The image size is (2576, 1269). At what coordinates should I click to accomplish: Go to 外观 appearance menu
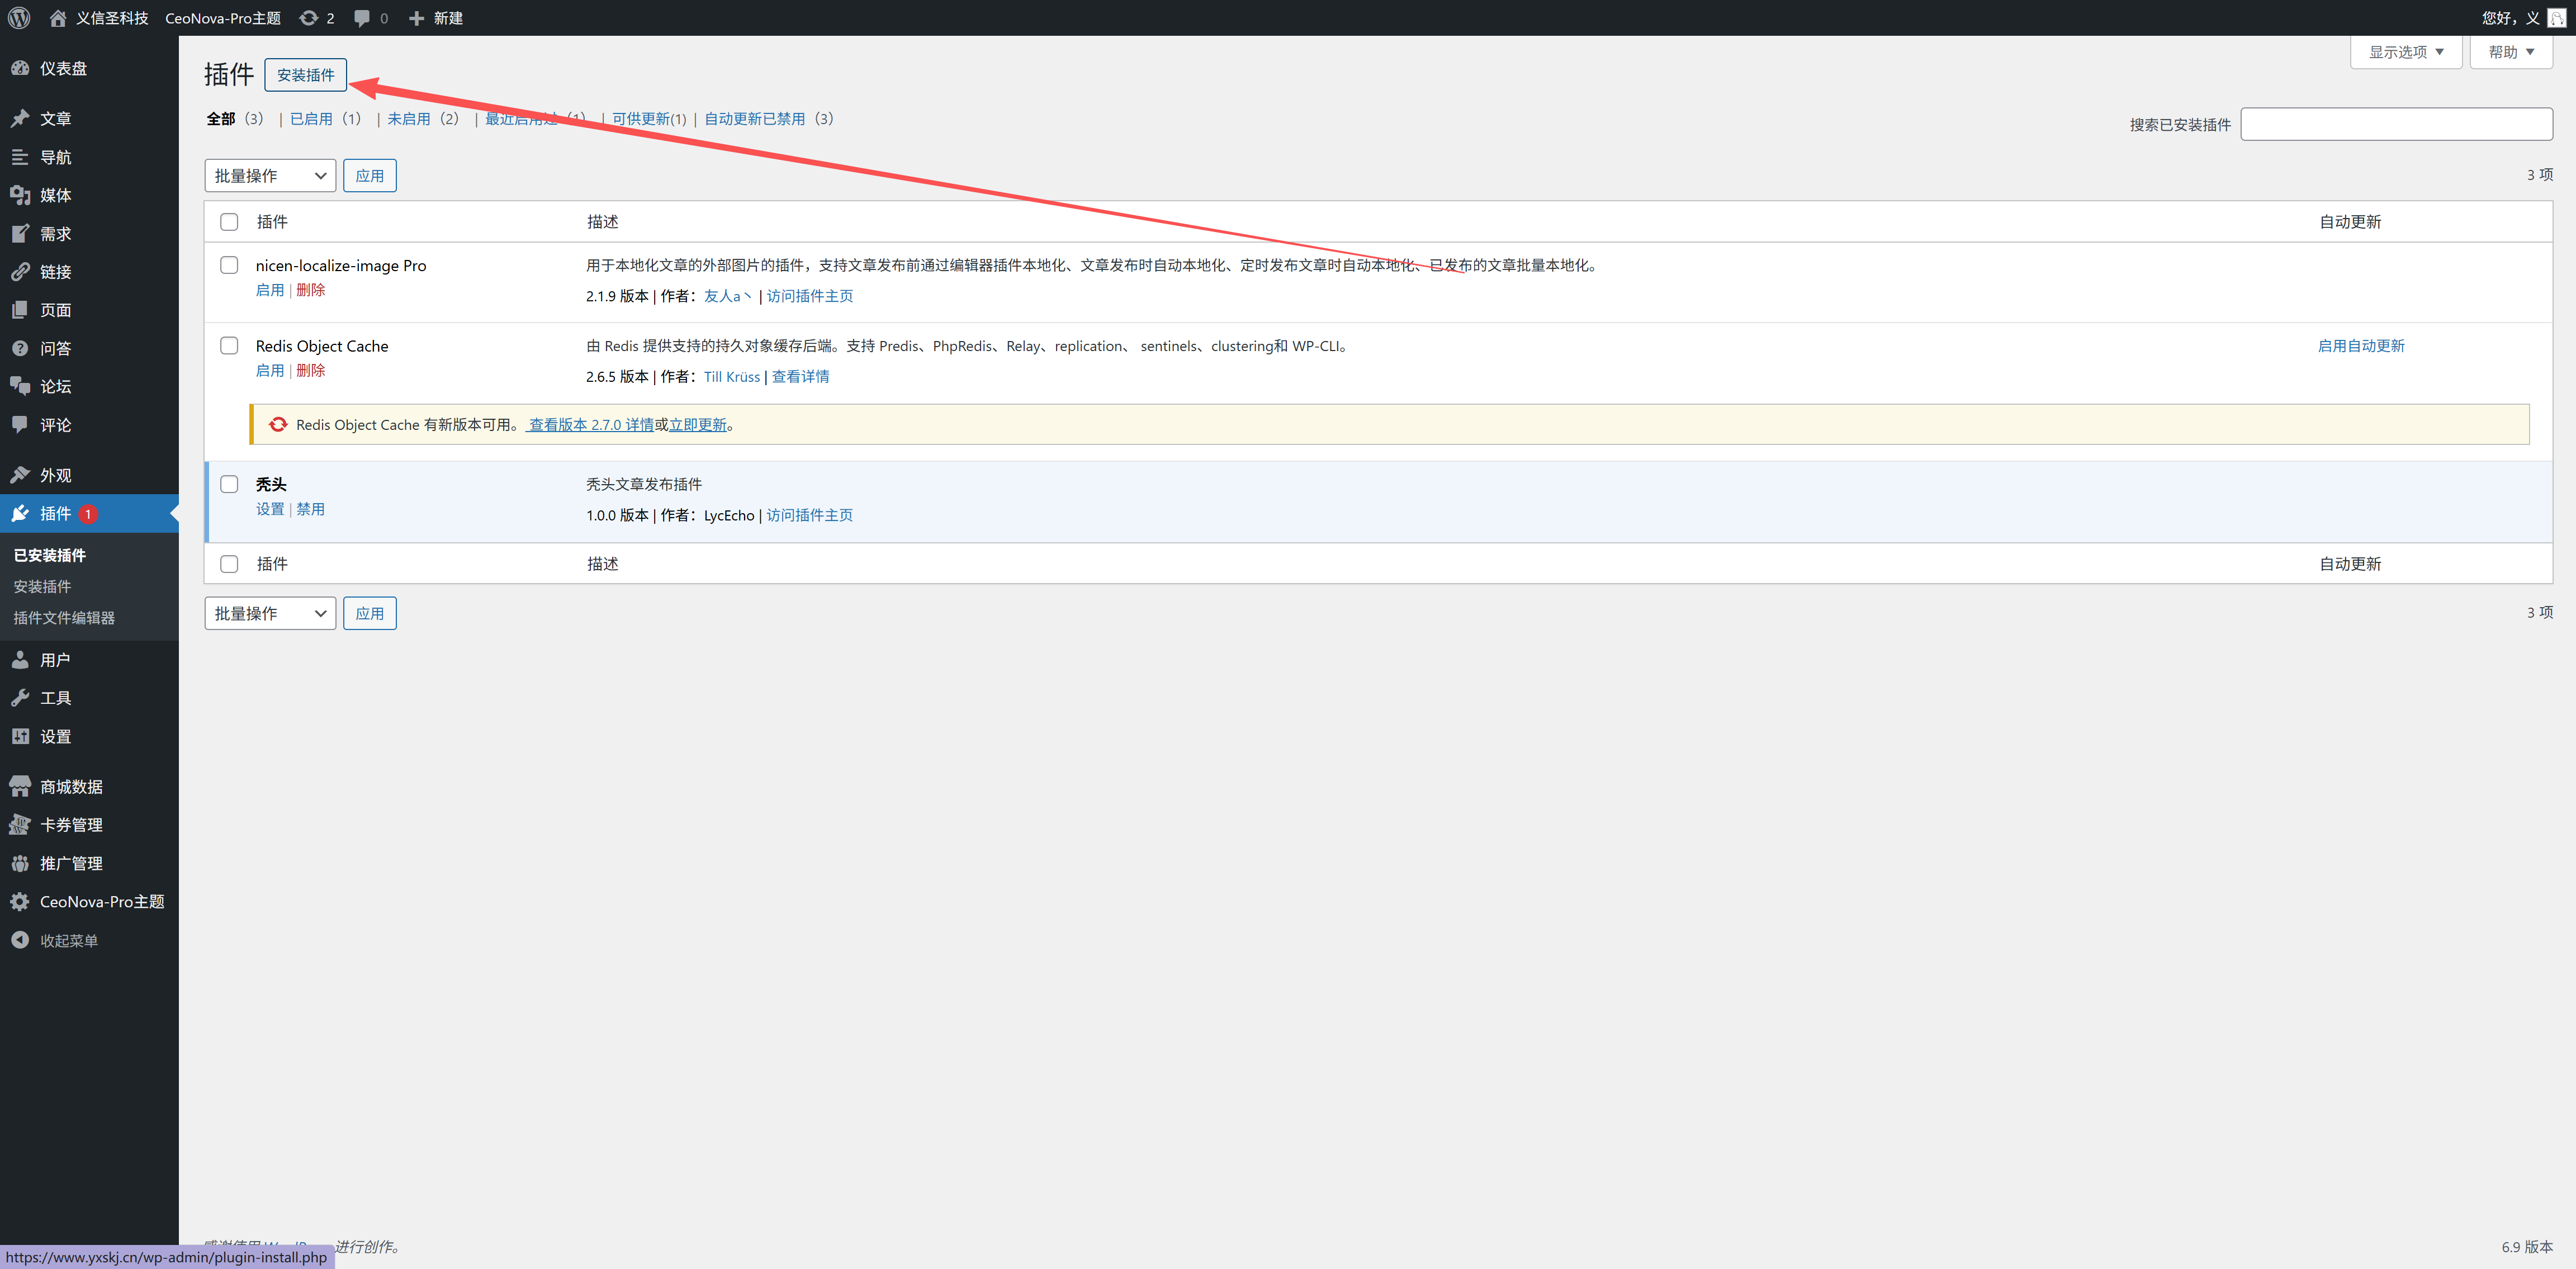[55, 475]
